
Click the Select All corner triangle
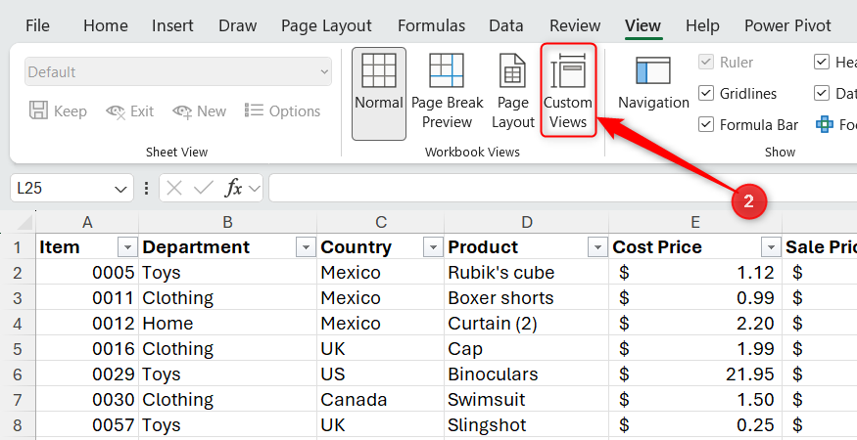click(x=24, y=222)
